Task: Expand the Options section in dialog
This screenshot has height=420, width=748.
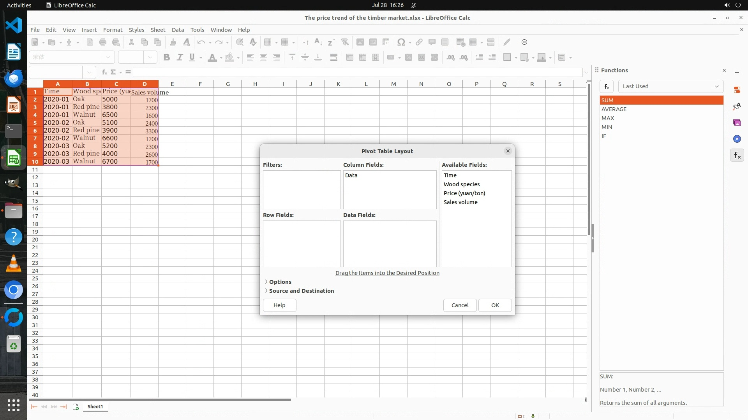Action: (280, 282)
